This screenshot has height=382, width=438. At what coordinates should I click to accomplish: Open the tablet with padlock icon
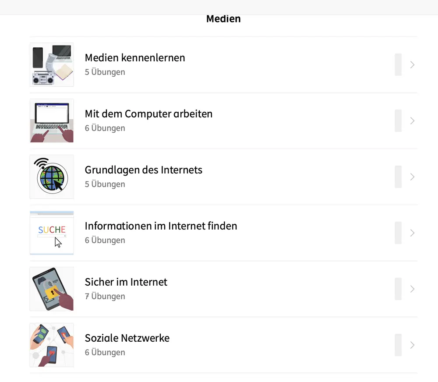(x=52, y=289)
